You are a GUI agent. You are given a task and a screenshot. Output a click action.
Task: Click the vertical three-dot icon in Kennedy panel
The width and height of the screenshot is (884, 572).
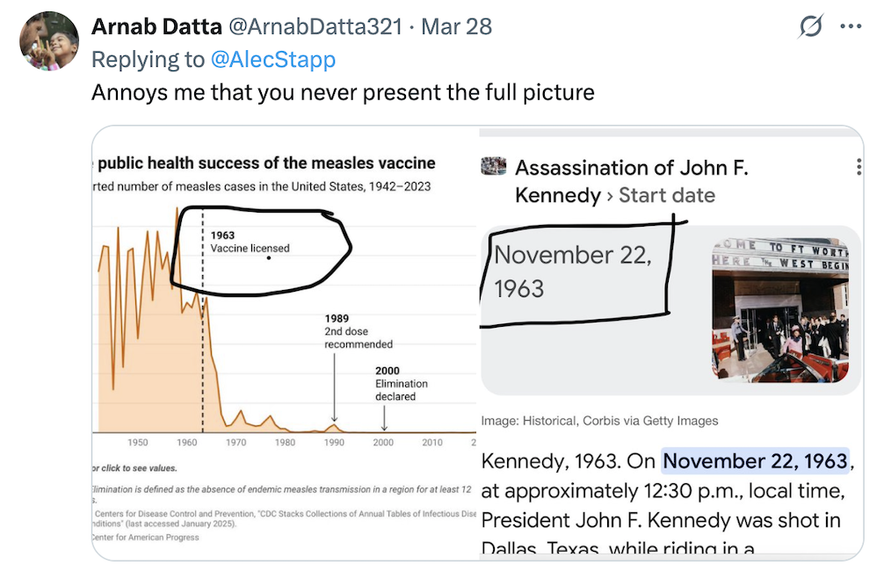(x=858, y=168)
